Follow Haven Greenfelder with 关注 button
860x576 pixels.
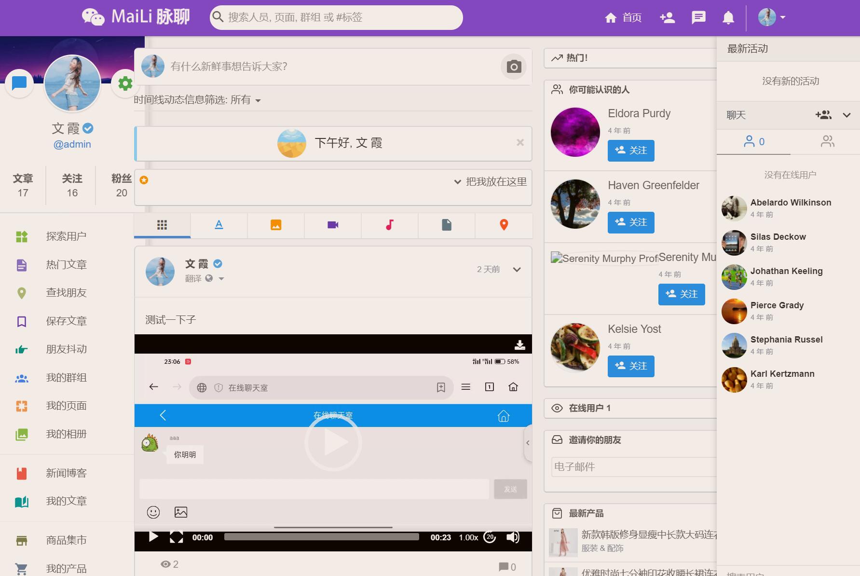click(x=631, y=222)
